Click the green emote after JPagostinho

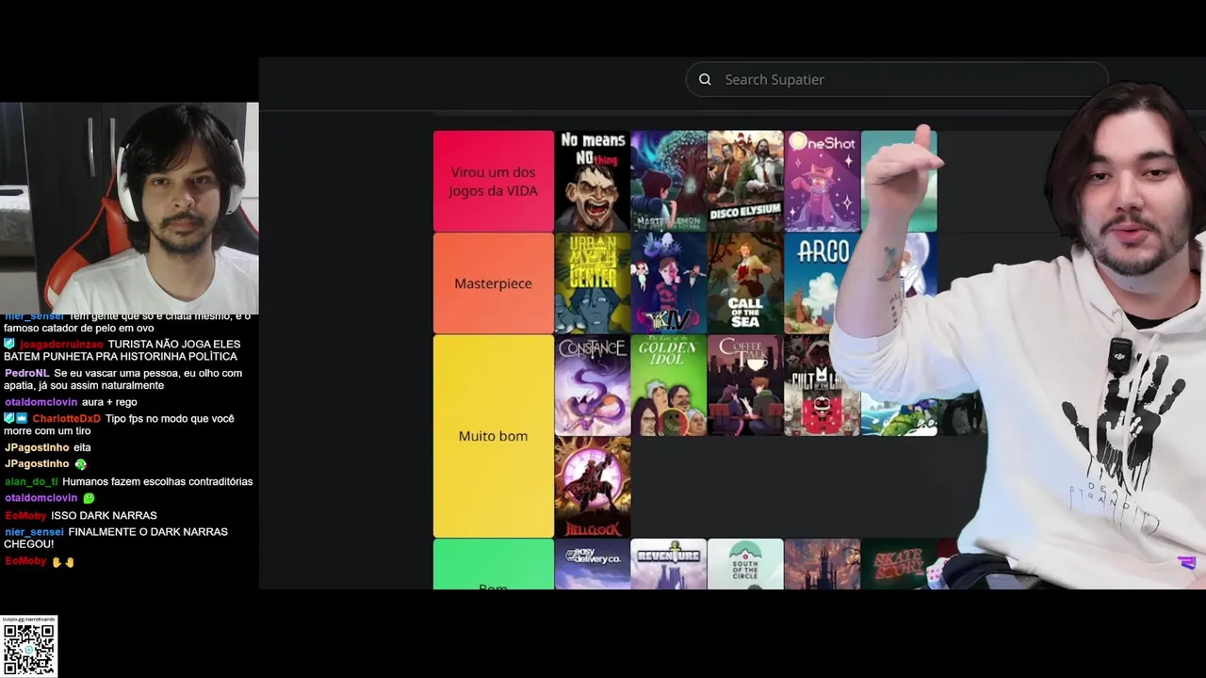(80, 464)
